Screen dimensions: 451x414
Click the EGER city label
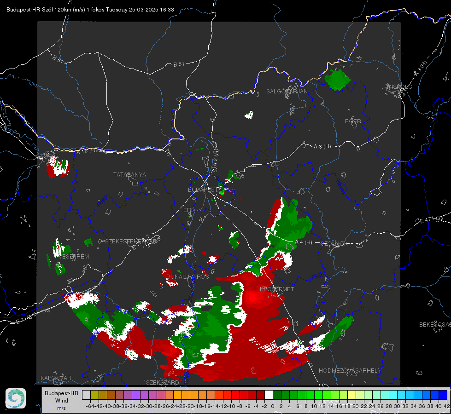[x=353, y=121]
